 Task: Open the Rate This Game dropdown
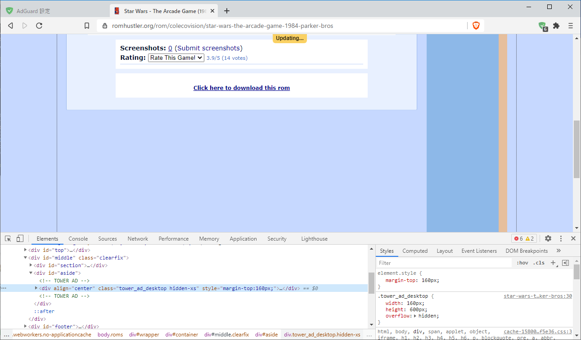[176, 58]
